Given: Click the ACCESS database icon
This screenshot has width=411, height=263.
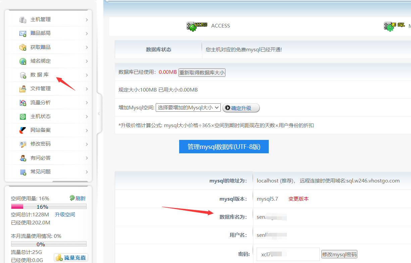Looking at the screenshot, I should click(x=197, y=26).
